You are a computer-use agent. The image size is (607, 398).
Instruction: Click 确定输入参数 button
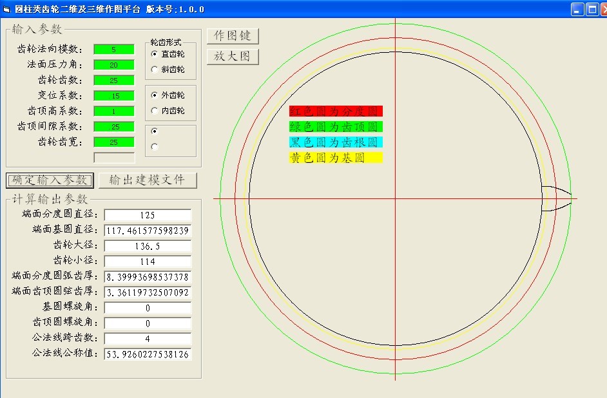50,180
